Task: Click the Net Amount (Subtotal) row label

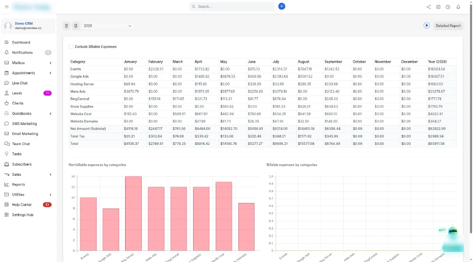Action: [x=88, y=129]
